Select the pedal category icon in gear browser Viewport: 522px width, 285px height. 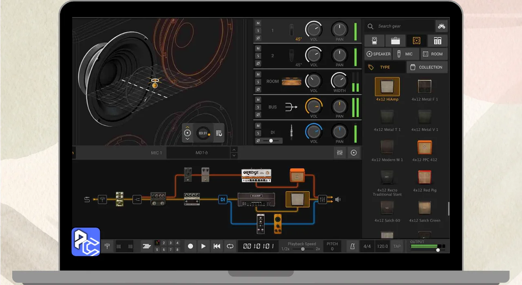(x=374, y=41)
